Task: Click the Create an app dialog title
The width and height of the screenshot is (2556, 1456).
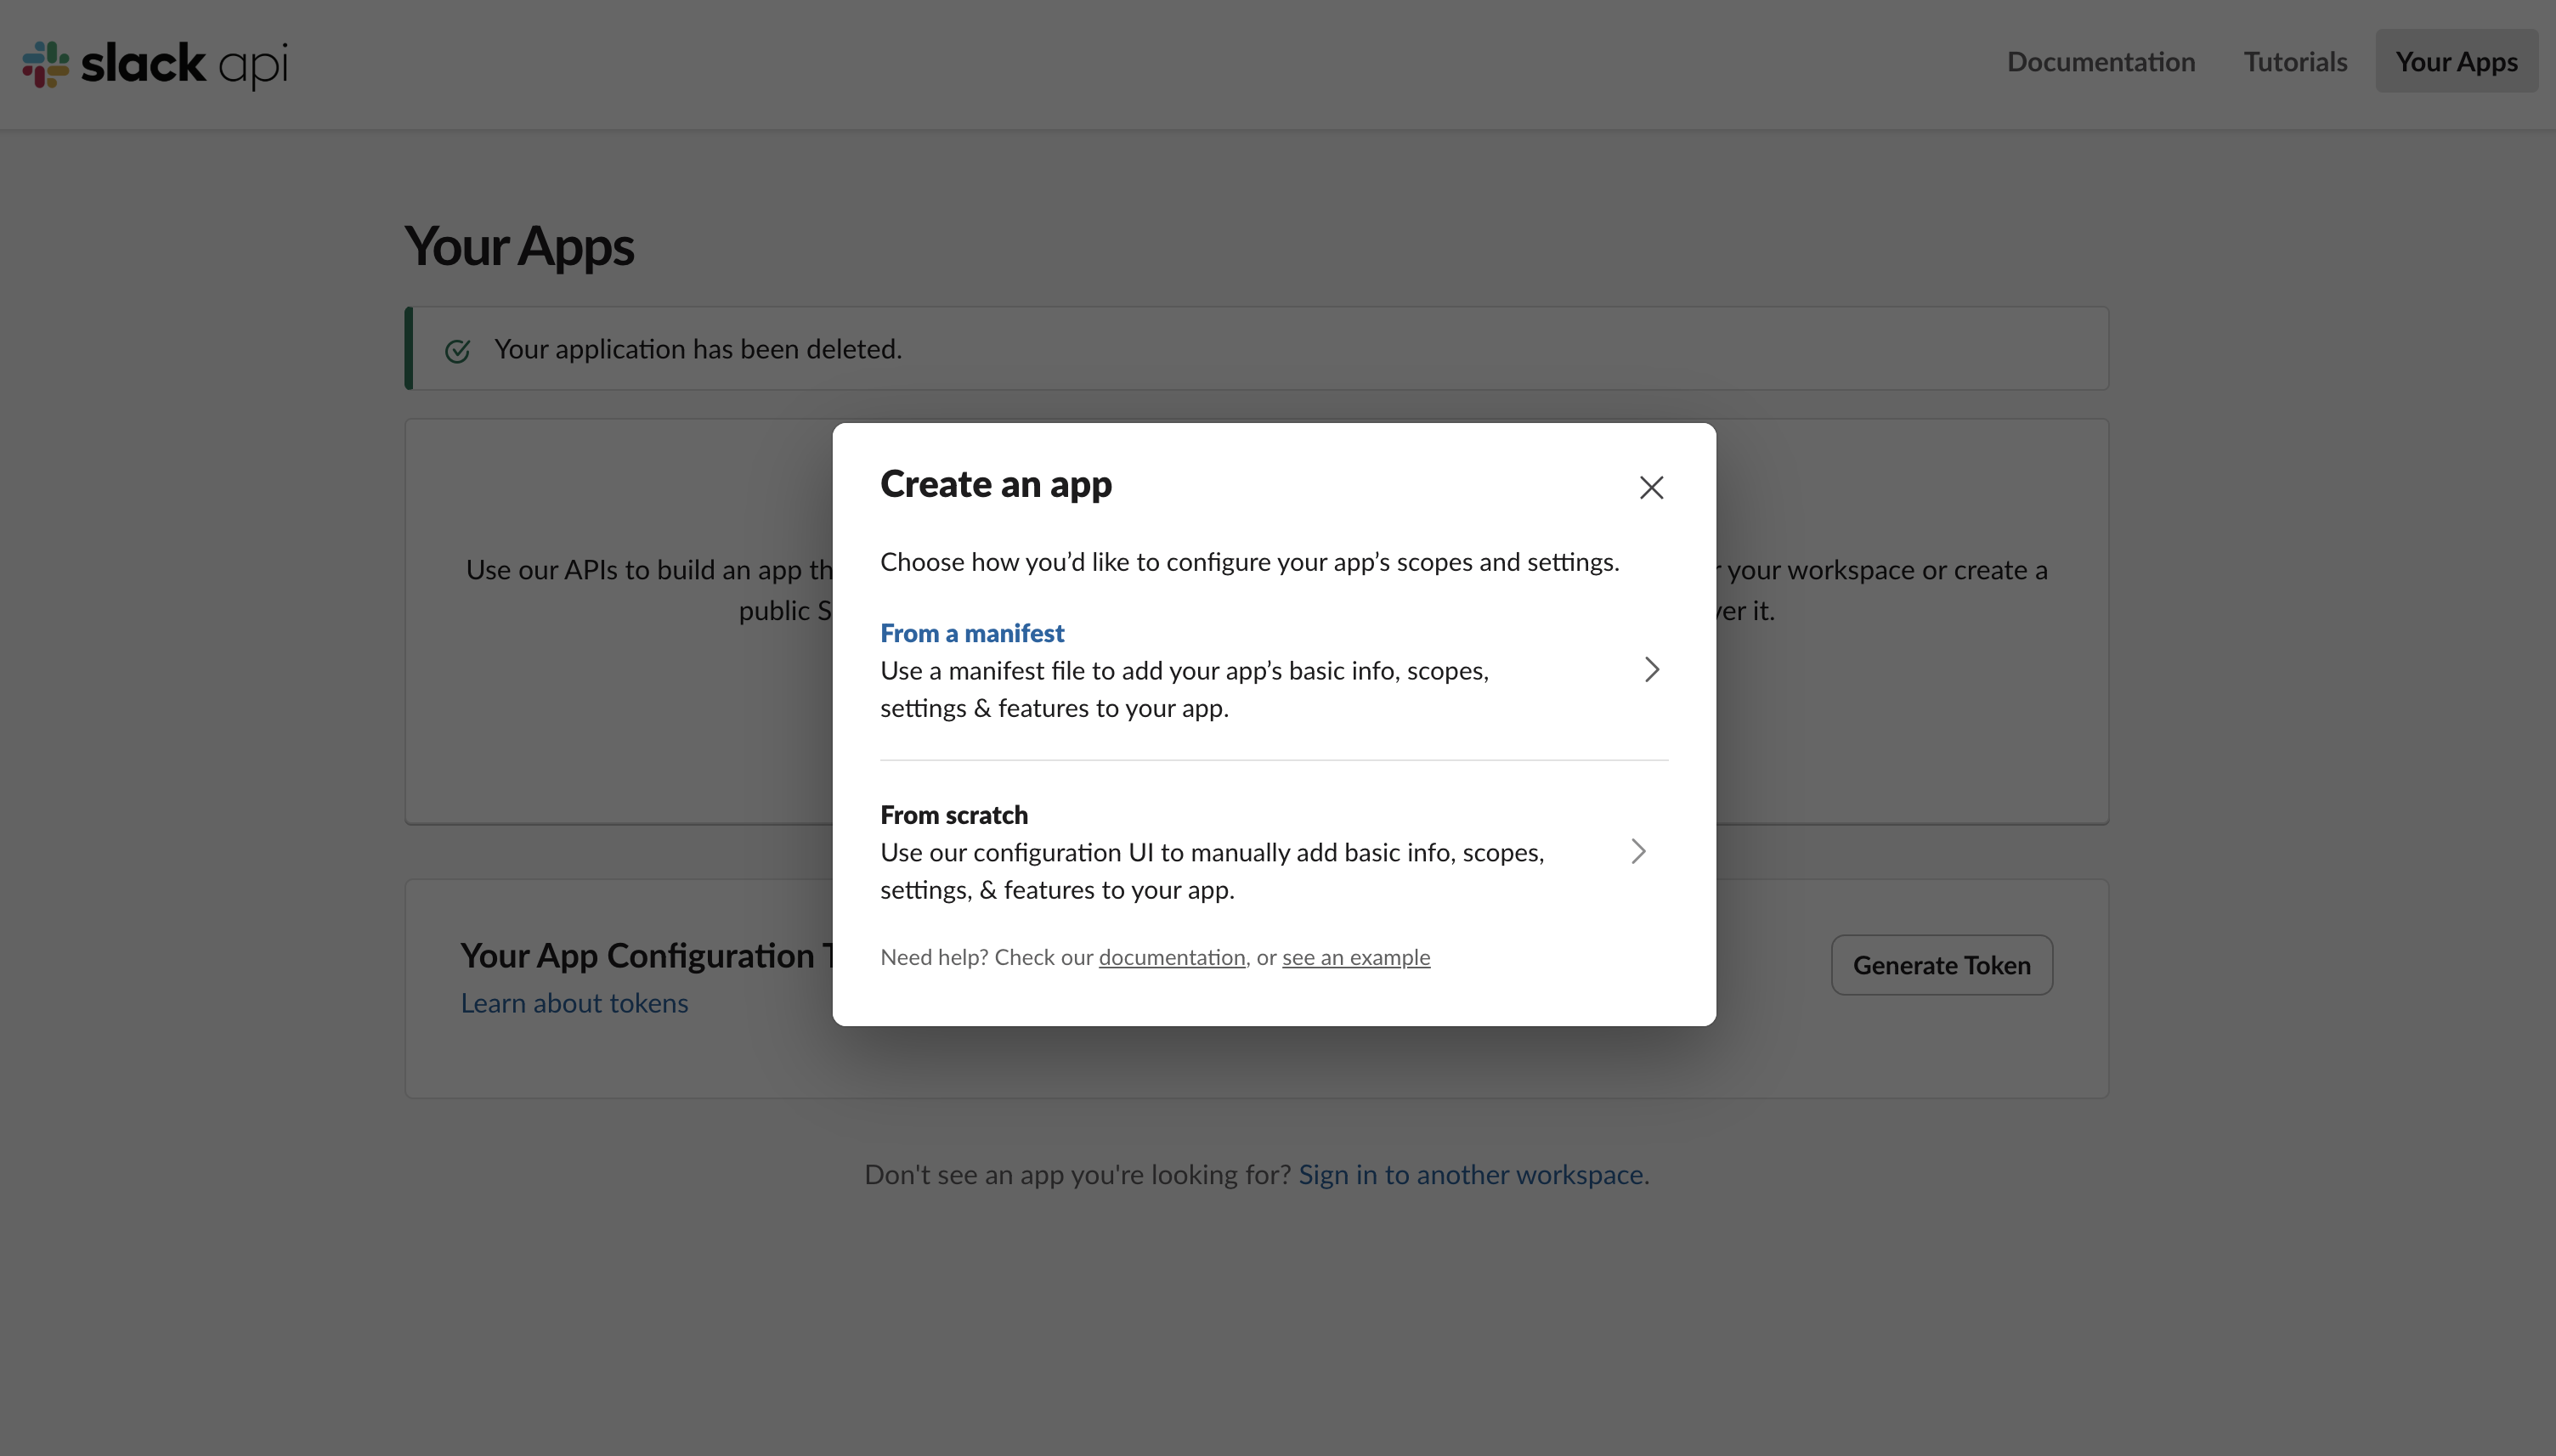Action: click(995, 484)
